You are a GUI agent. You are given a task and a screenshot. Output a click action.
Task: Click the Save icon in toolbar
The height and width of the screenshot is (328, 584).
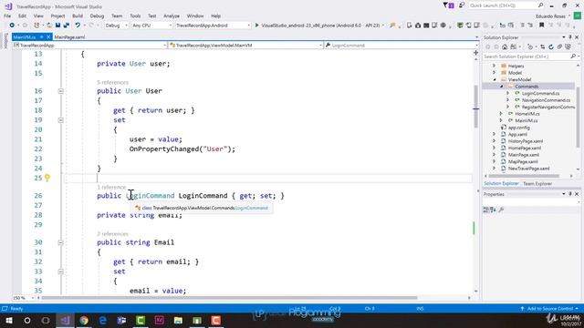(57, 26)
